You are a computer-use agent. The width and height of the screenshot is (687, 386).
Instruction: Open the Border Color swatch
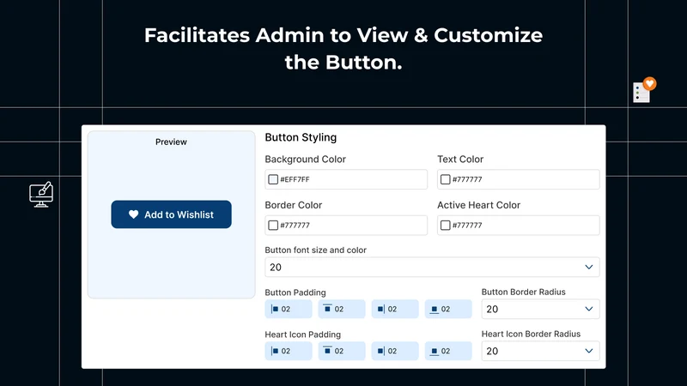click(273, 225)
